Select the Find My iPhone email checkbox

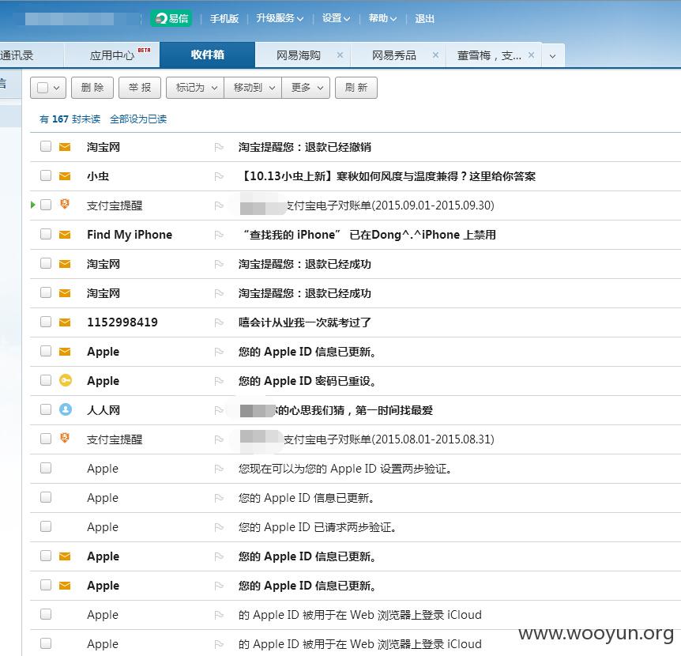[x=46, y=234]
